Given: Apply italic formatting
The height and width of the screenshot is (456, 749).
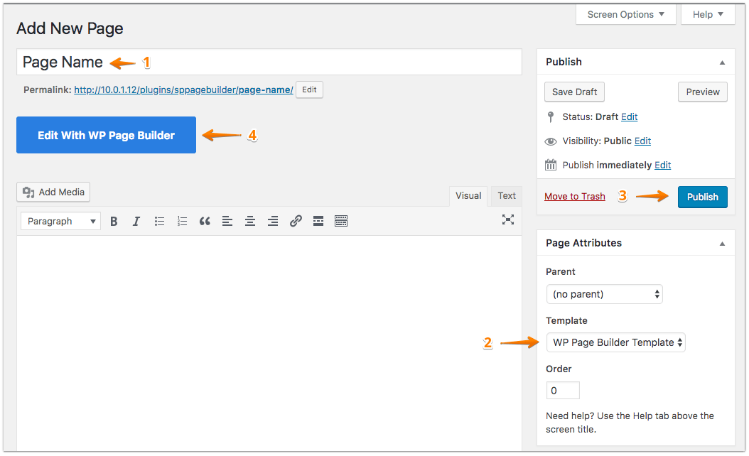Looking at the screenshot, I should (x=136, y=221).
